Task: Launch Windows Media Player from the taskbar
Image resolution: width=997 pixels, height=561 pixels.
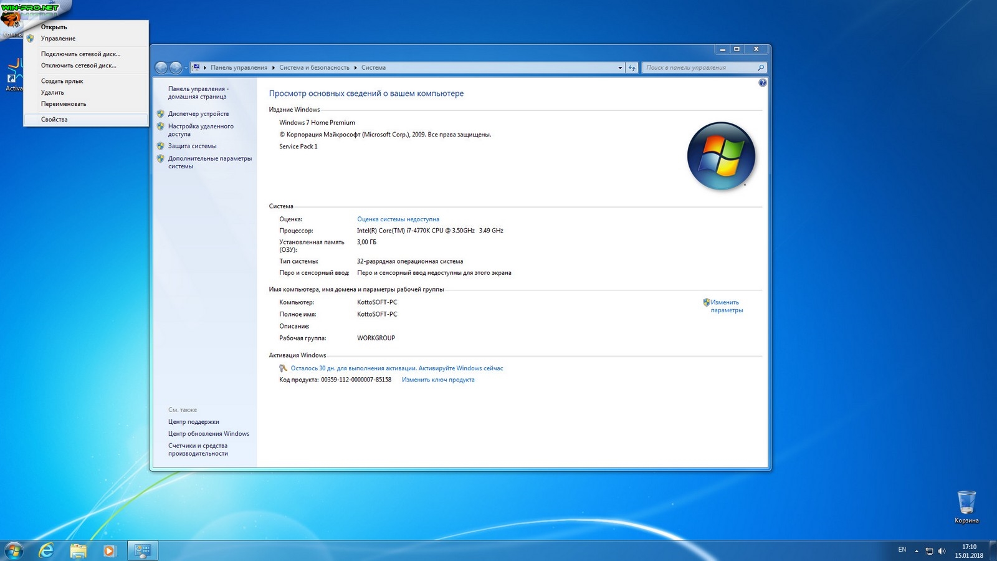Action: (x=109, y=550)
